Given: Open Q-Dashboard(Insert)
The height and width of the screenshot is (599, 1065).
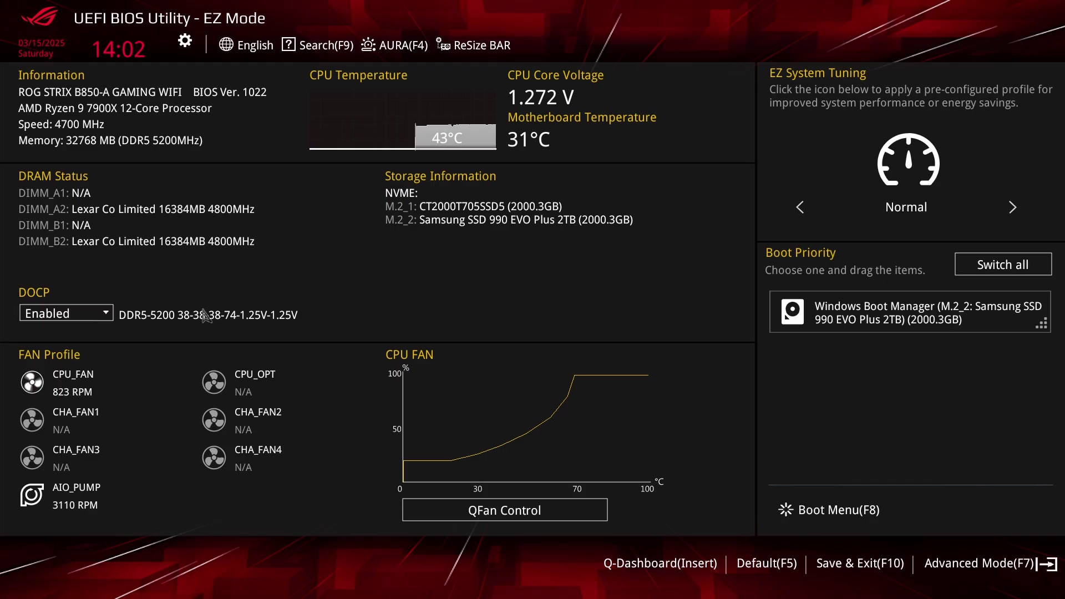Looking at the screenshot, I should pyautogui.click(x=660, y=564).
